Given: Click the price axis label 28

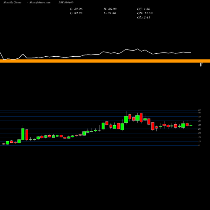Looking at the screenshot, I should point(199,129).
